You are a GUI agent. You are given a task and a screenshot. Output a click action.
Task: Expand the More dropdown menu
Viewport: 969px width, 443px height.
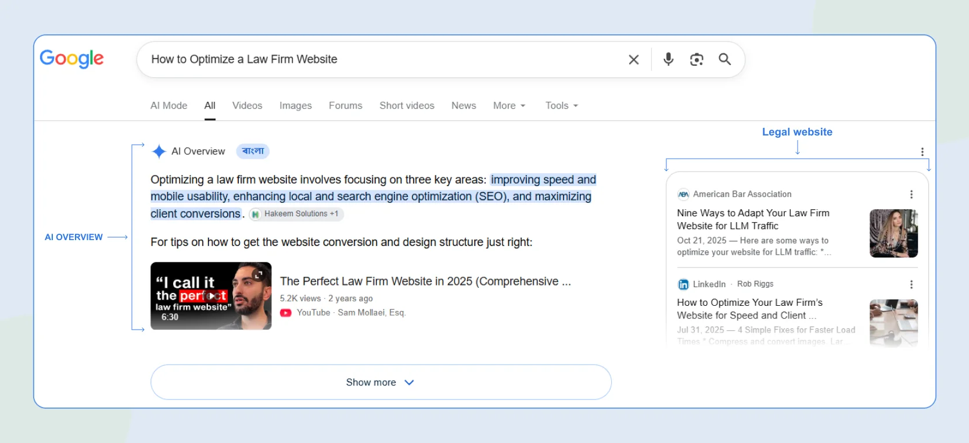tap(509, 105)
